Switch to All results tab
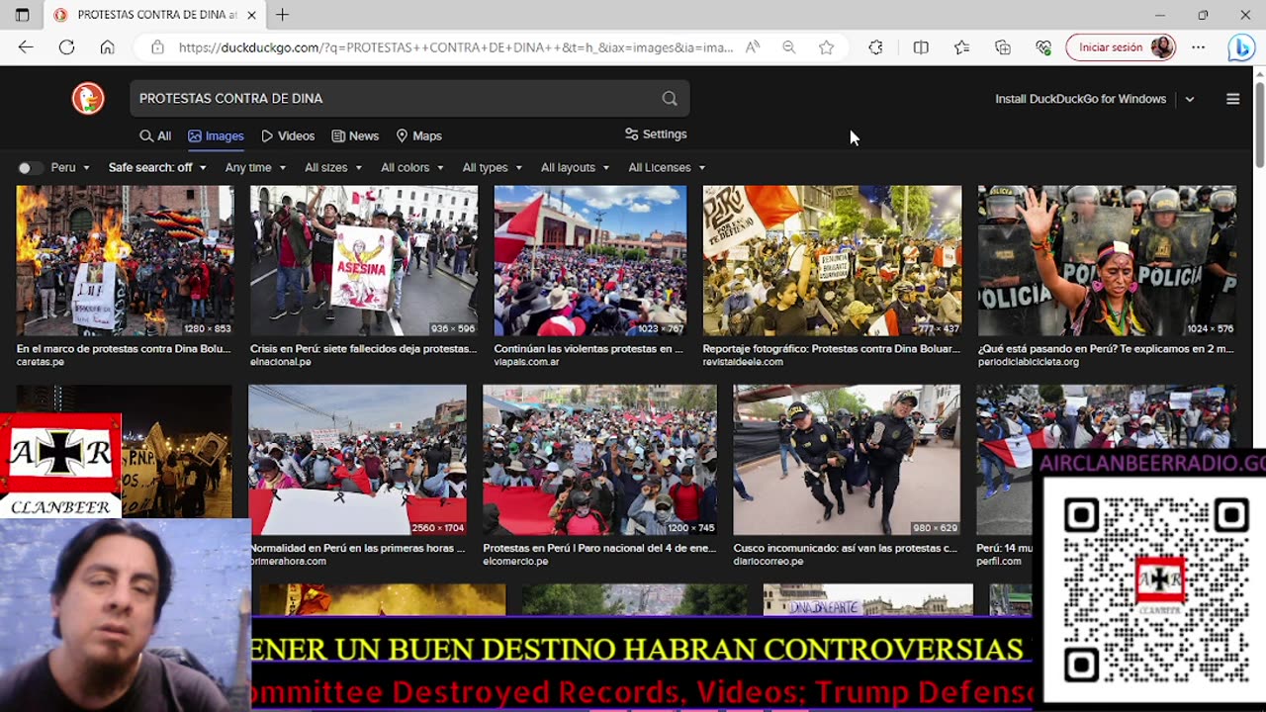Viewport: 1266px width, 712px height. coord(155,136)
